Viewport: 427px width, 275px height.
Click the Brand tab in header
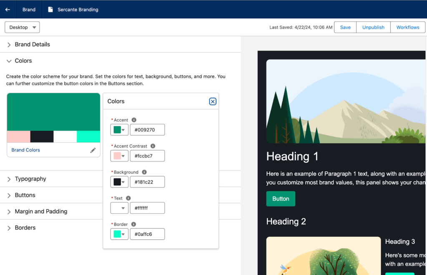29,10
